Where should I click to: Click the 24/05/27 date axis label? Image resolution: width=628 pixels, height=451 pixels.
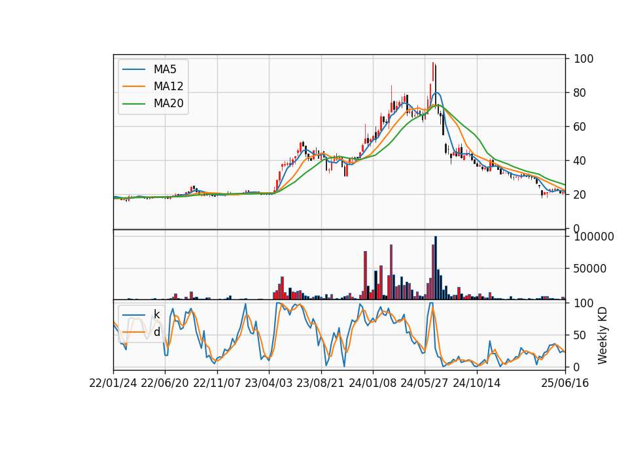pos(425,383)
